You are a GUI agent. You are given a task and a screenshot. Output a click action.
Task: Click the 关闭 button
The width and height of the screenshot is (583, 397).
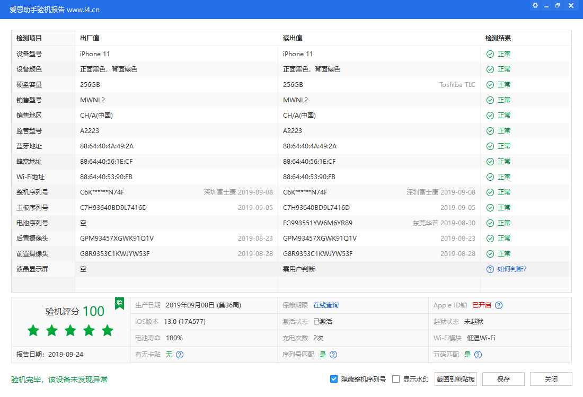click(551, 379)
